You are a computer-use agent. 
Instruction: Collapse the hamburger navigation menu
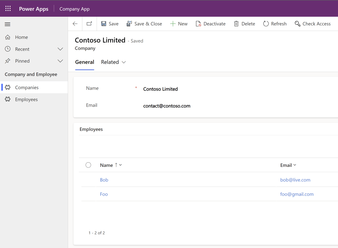pyautogui.click(x=8, y=24)
